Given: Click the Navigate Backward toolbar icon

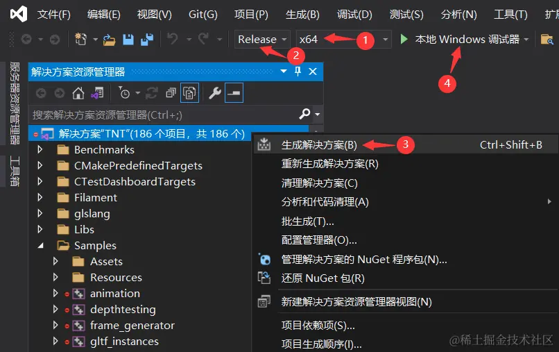Looking at the screenshot, I should [x=26, y=40].
